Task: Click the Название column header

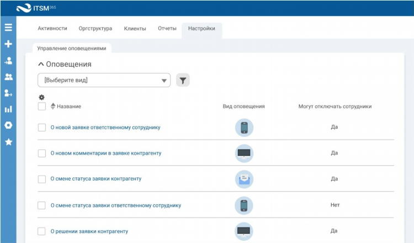Action: coord(69,107)
